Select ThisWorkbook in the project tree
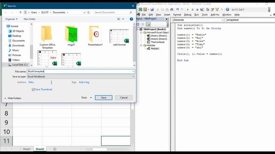 tap(158, 42)
